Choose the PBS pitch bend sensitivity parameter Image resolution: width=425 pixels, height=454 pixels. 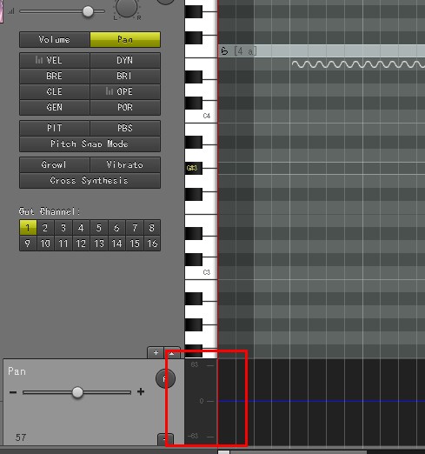125,128
